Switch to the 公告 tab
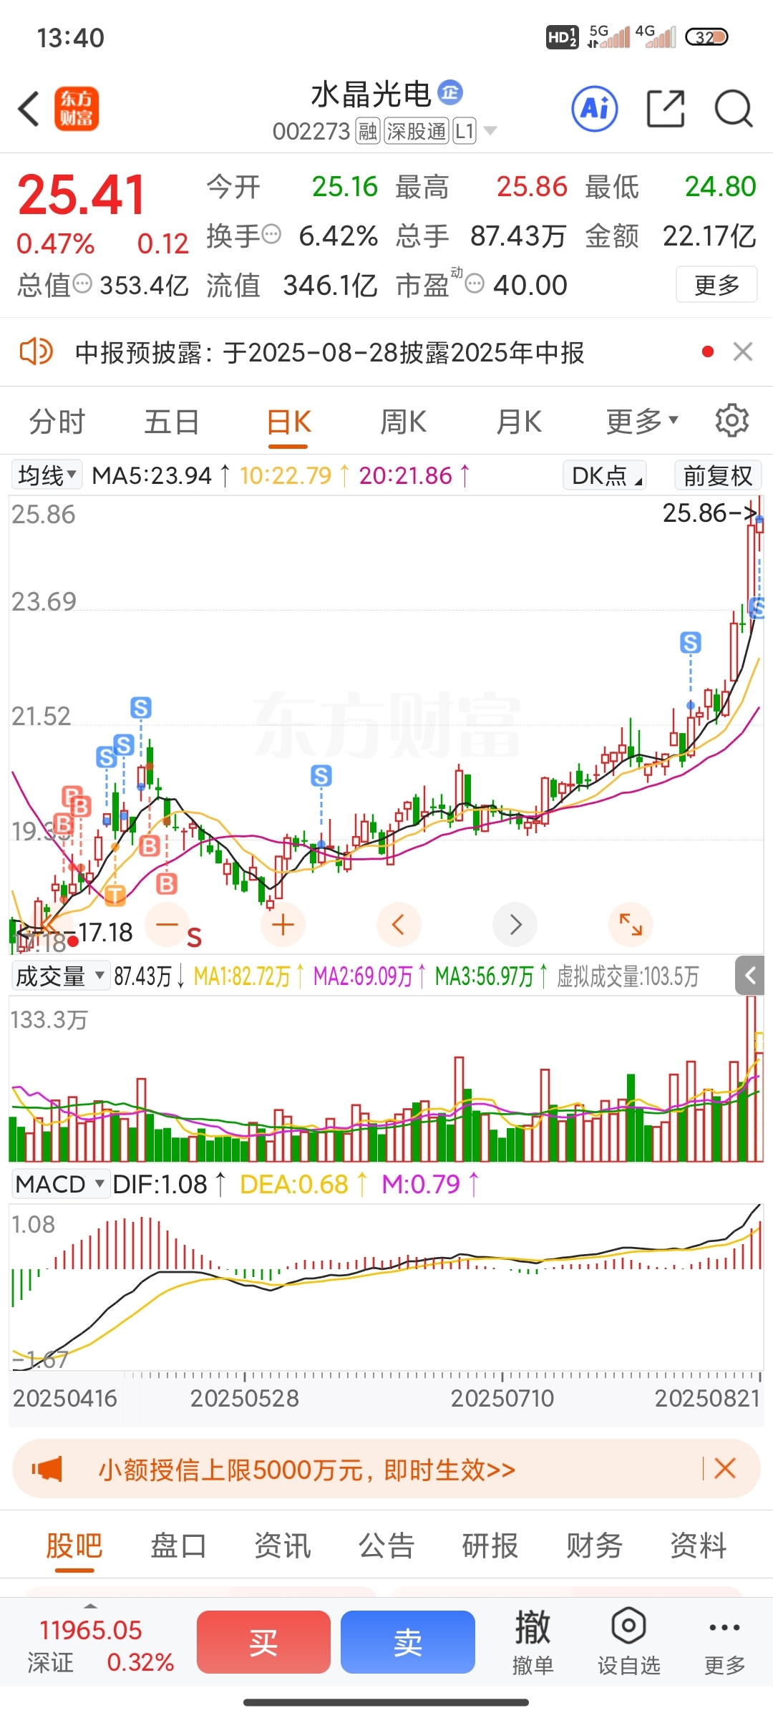 click(x=386, y=1545)
